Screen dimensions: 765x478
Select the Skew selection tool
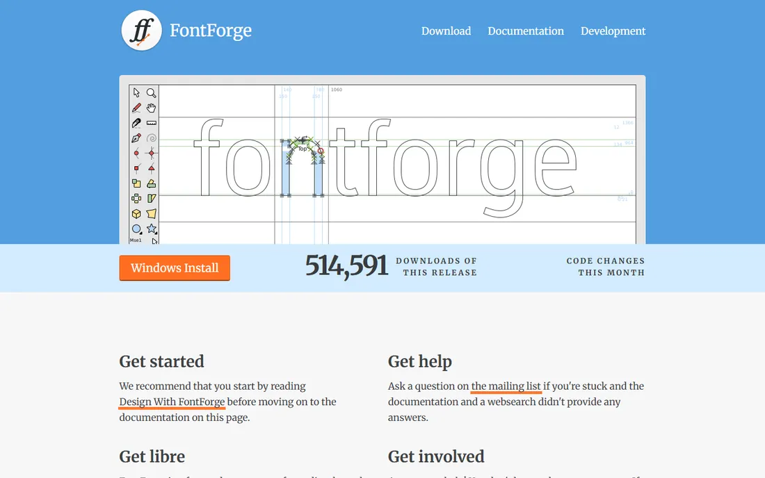[151, 198]
